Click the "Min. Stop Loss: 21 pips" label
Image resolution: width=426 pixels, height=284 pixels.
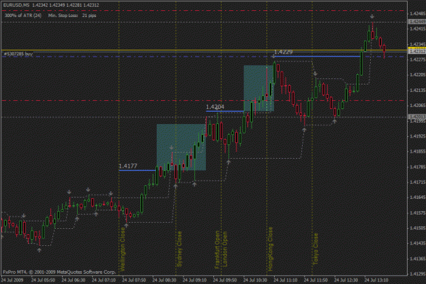(72, 16)
